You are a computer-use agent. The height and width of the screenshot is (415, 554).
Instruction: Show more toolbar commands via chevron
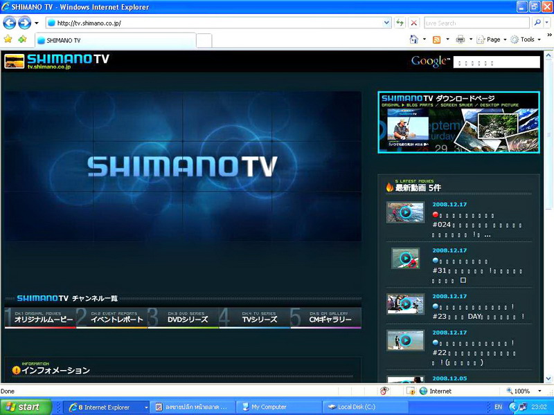[549, 35]
